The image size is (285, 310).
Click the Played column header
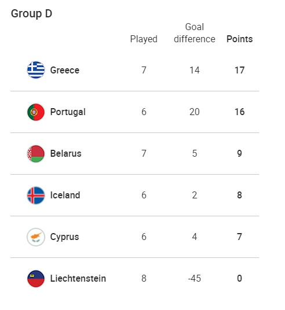point(144,39)
